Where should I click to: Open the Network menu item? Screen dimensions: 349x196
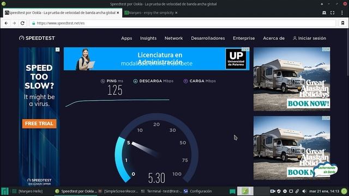[174, 38]
